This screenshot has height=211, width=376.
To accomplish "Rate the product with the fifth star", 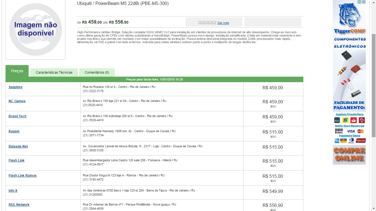I will pos(214,23).
